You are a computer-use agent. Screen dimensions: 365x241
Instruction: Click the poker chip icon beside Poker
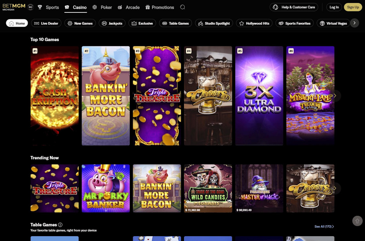(95, 7)
